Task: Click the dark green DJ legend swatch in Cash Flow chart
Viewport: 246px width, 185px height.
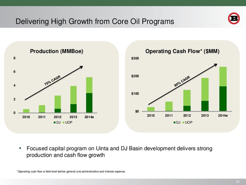Action: pos(174,122)
